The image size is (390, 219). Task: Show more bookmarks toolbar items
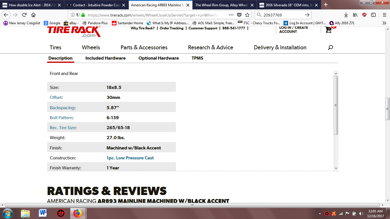384,23
